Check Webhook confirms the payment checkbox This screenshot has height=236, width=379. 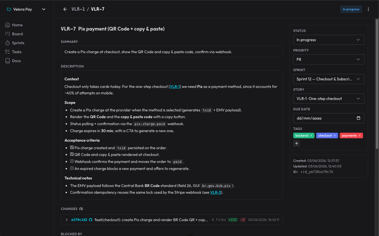coord(72,161)
